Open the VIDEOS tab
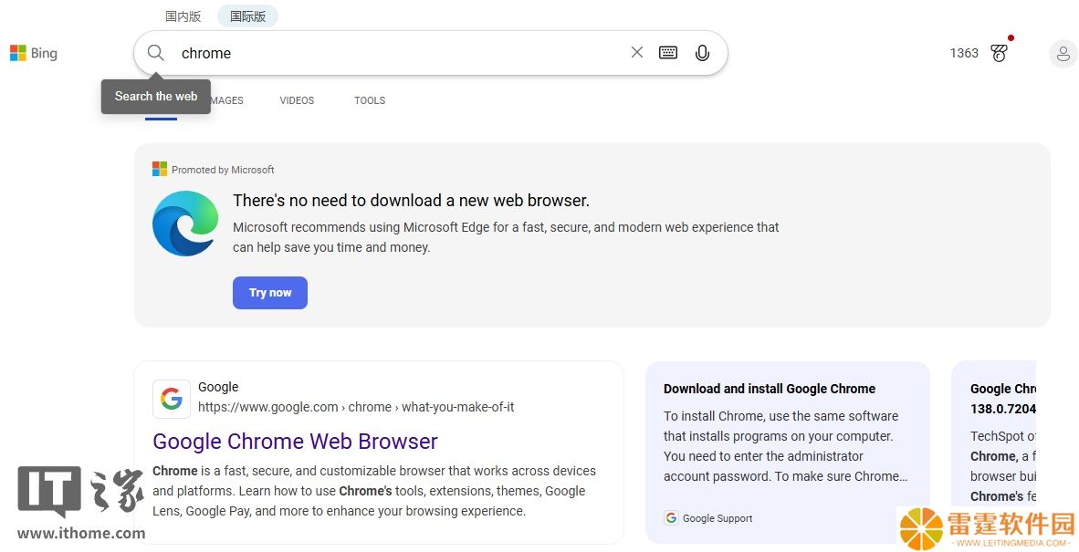 click(297, 100)
